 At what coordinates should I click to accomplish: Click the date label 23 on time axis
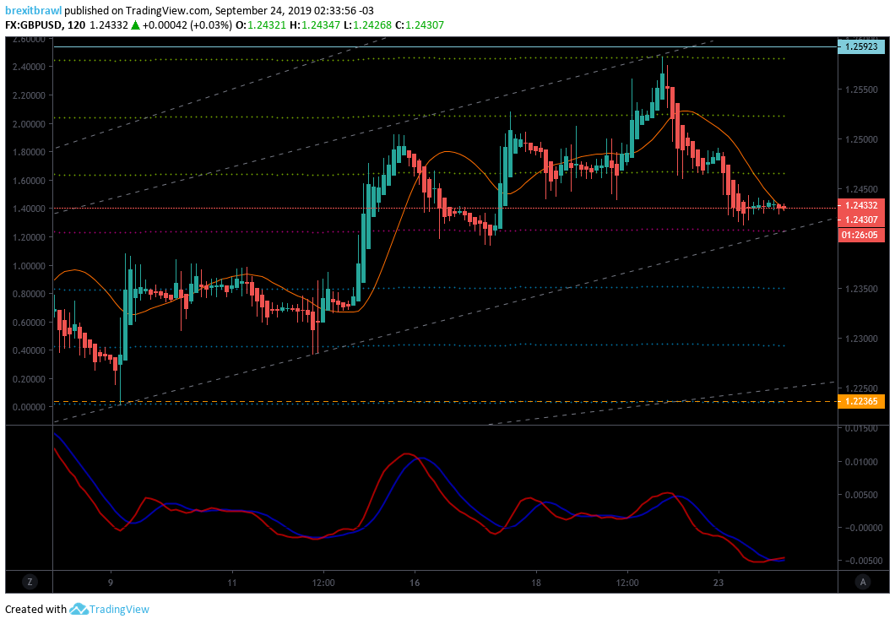point(719,583)
